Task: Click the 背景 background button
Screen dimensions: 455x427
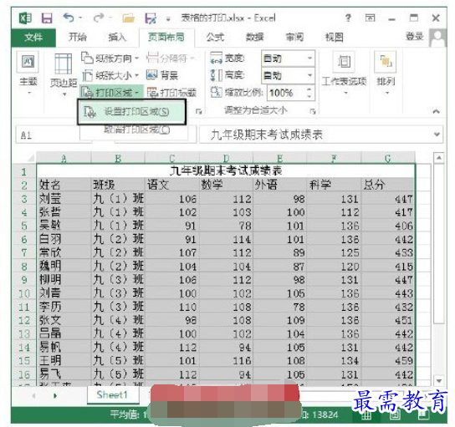Action: (162, 76)
